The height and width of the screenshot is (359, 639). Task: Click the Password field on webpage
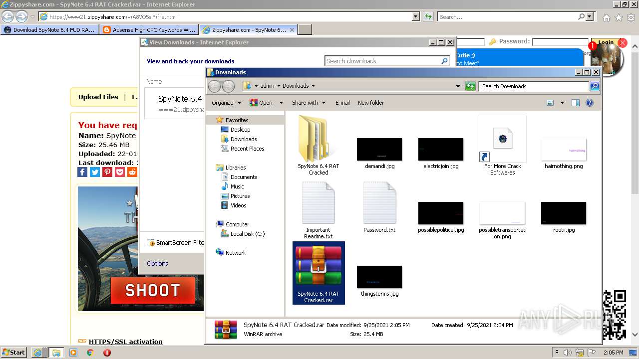[x=560, y=42]
